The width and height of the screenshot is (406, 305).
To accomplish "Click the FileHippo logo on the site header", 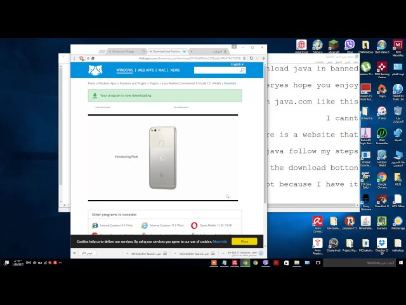I will (x=95, y=70).
